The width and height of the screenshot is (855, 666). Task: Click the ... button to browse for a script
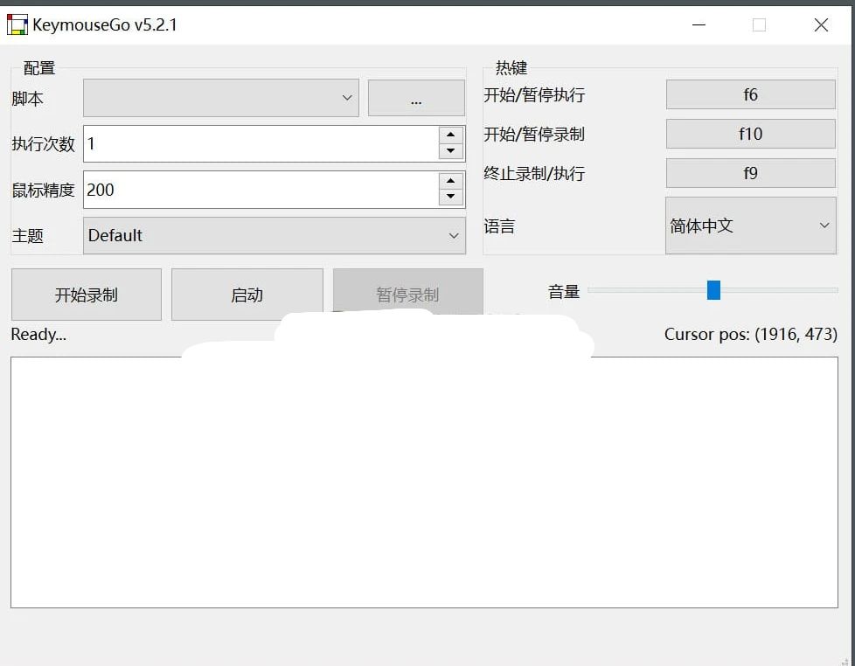coord(416,97)
